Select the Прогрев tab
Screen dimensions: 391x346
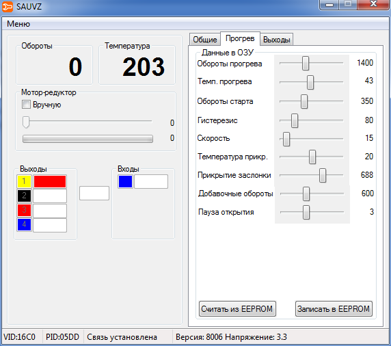tap(240, 38)
